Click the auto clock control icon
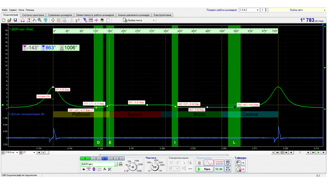 point(228,163)
